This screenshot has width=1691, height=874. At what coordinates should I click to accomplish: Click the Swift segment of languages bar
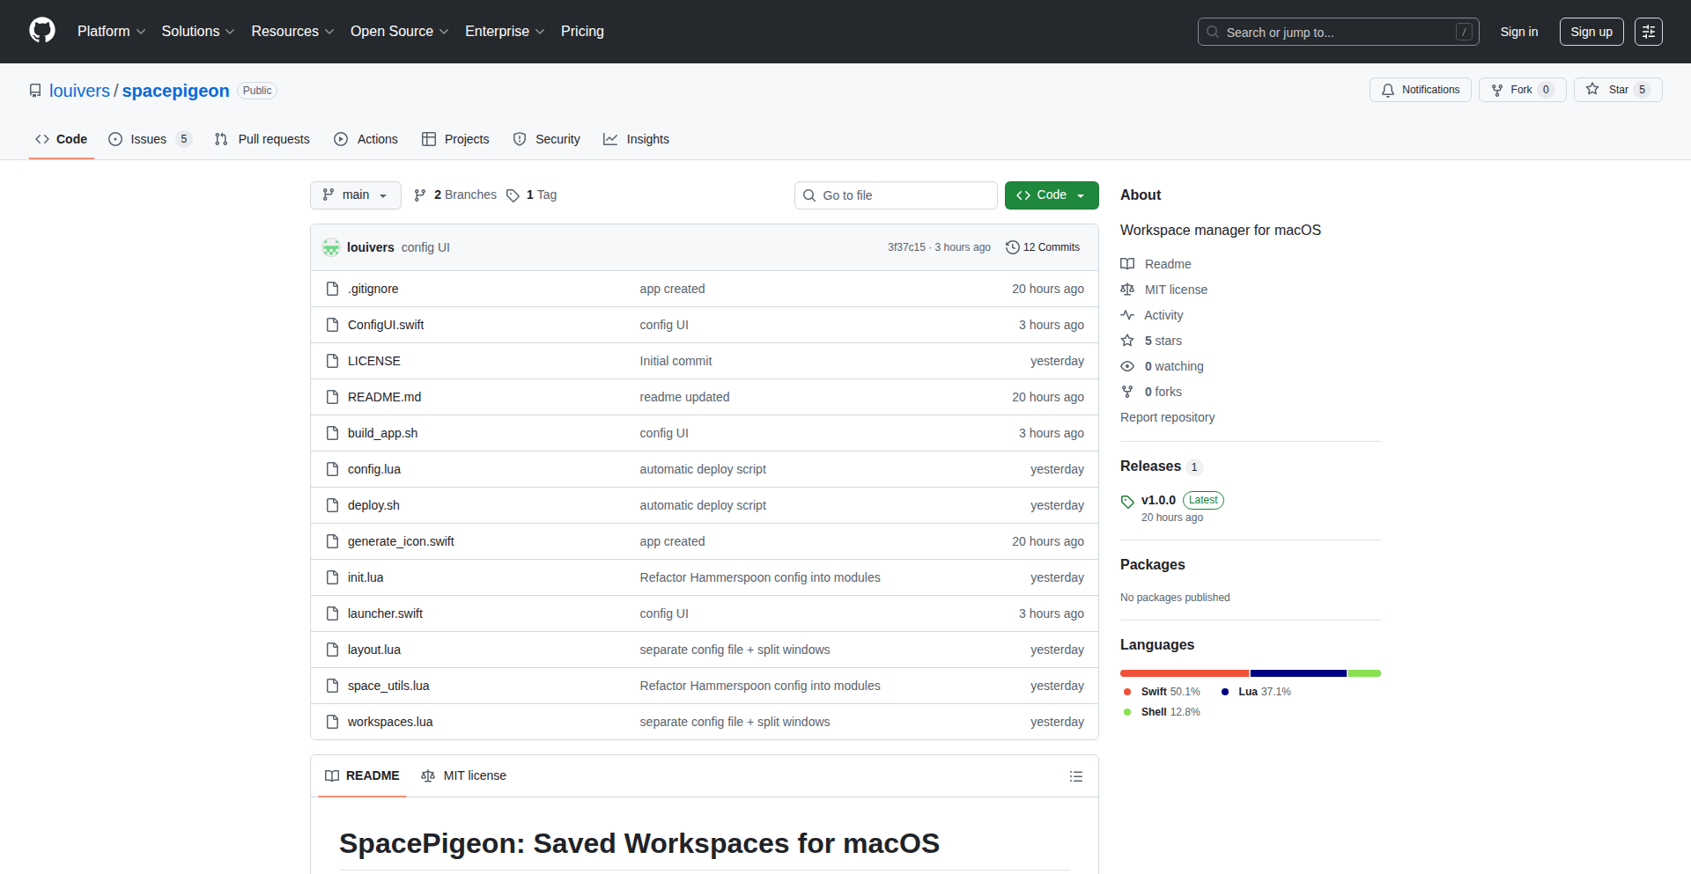(1185, 673)
